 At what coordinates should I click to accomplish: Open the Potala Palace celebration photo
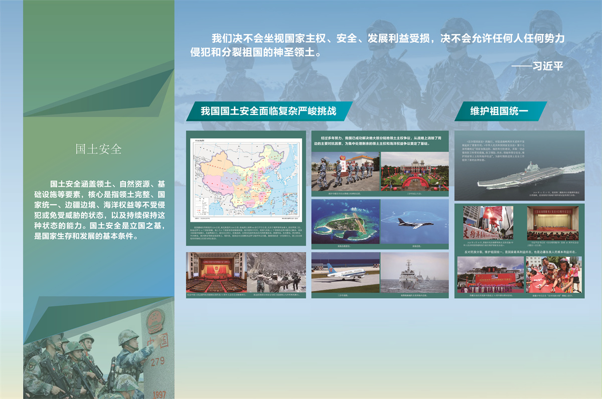coord(490,274)
